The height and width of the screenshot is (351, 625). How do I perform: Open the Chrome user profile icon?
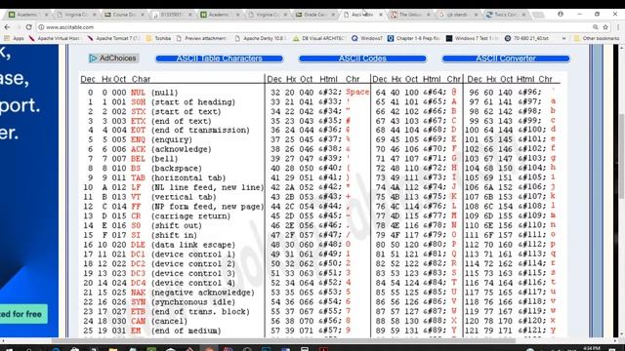tap(561, 14)
